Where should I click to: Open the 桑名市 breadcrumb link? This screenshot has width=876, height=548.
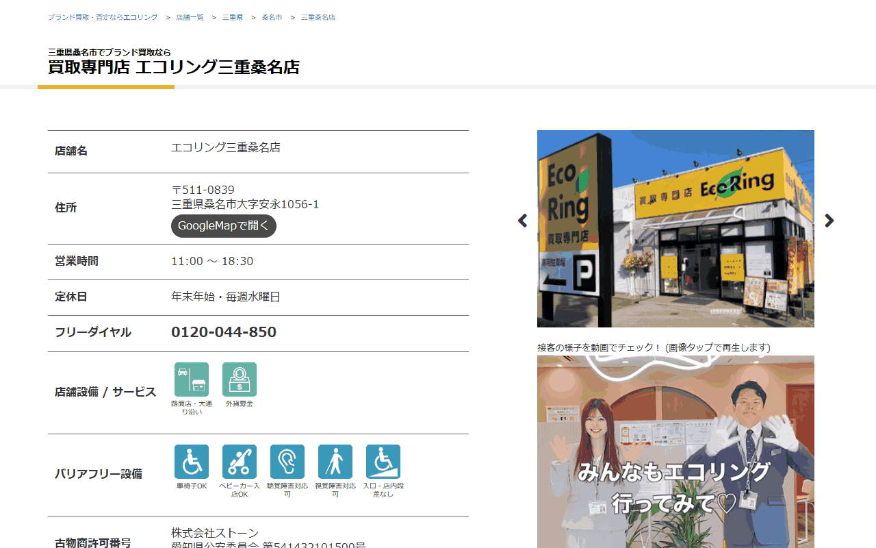(x=272, y=17)
